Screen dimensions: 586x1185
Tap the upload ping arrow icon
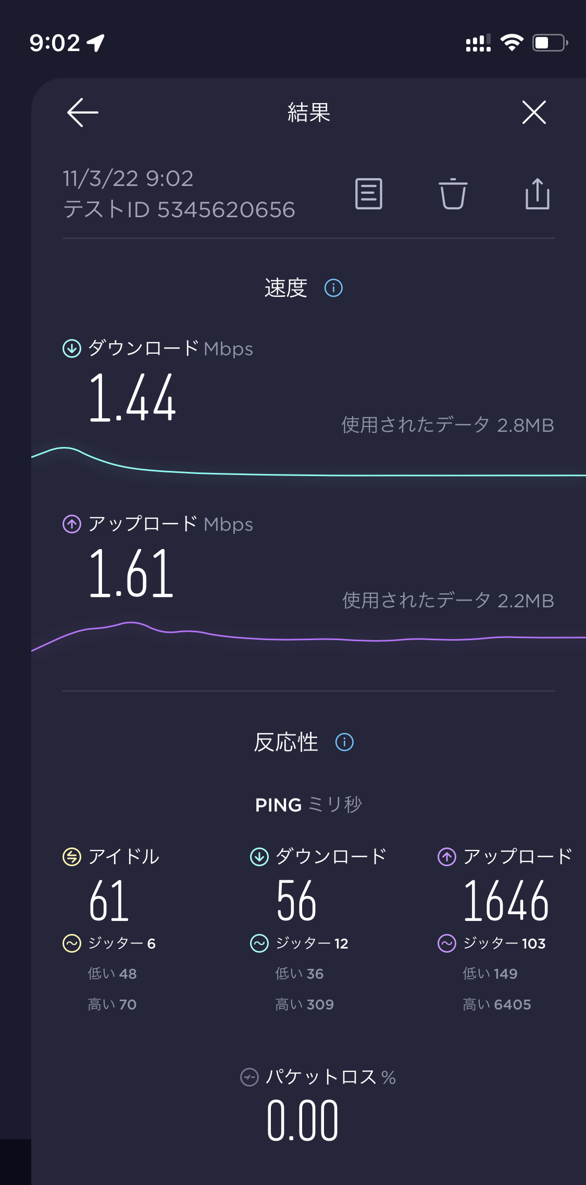(447, 856)
